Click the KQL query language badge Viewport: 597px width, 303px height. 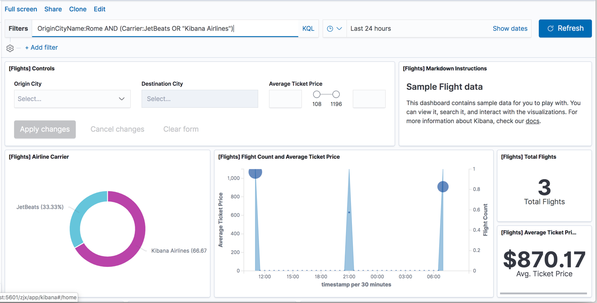click(x=308, y=28)
